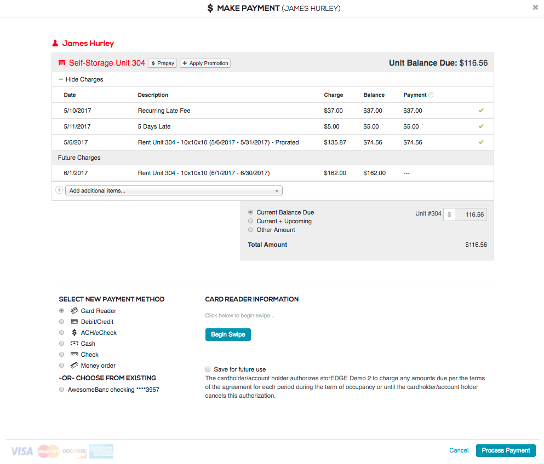
Task: Select the Current + Upcoming radio option
Action: click(250, 221)
